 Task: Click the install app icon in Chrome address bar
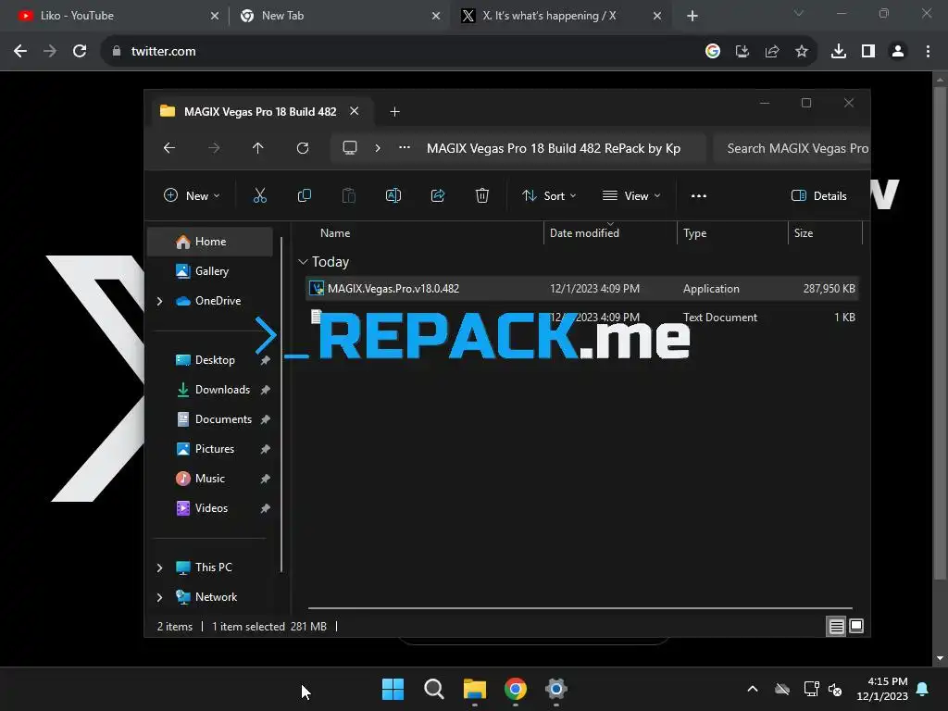click(742, 52)
